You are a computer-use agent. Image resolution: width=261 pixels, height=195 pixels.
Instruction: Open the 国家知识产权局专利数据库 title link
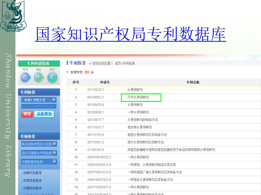click(x=131, y=34)
